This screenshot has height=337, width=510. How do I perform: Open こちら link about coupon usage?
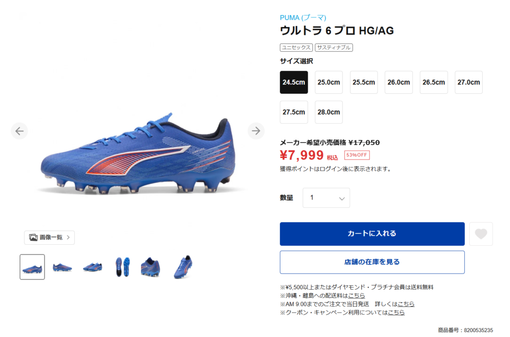pyautogui.click(x=396, y=313)
